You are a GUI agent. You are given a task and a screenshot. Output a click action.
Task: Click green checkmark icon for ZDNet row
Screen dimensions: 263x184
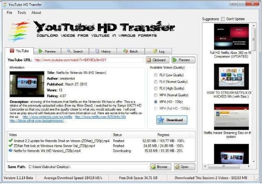pos(11,145)
